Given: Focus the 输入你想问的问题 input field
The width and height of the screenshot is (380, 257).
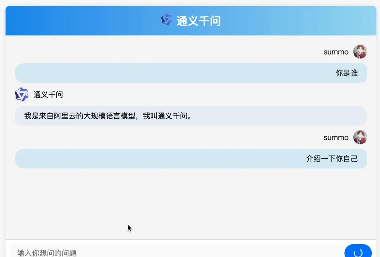Looking at the screenshot, I should pos(176,251).
